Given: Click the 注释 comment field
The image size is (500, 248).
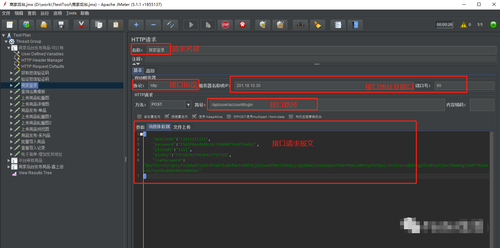Looking at the screenshot, I should 320,59.
